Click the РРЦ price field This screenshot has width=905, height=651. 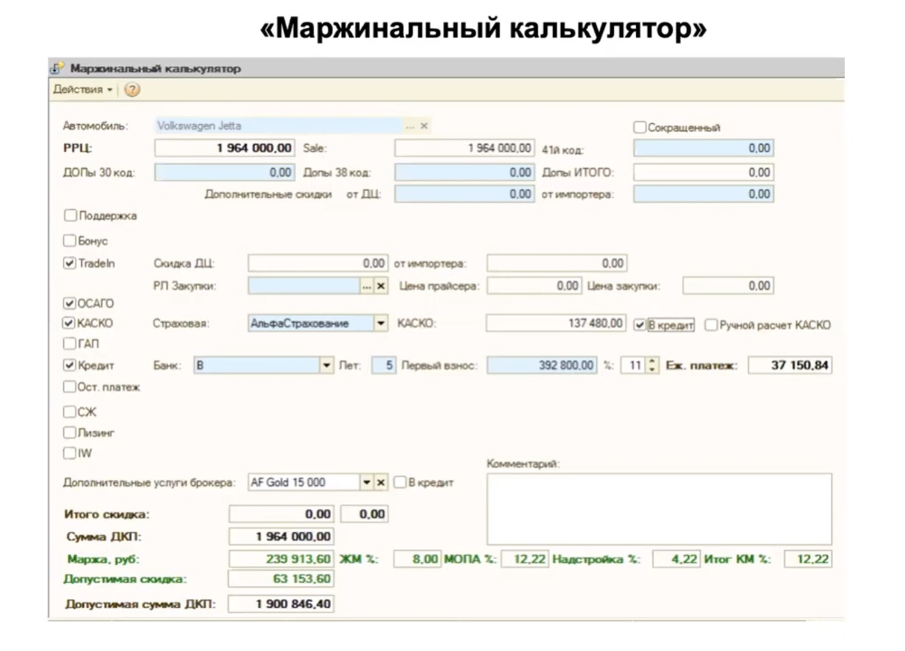click(224, 148)
